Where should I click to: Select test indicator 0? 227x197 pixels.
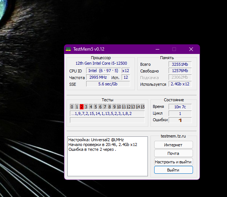pos(72,107)
